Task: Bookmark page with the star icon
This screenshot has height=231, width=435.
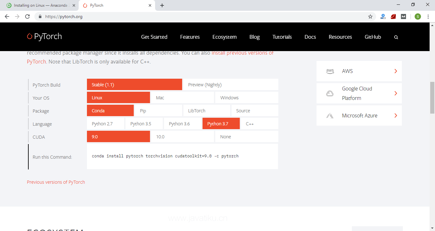Action: (370, 16)
